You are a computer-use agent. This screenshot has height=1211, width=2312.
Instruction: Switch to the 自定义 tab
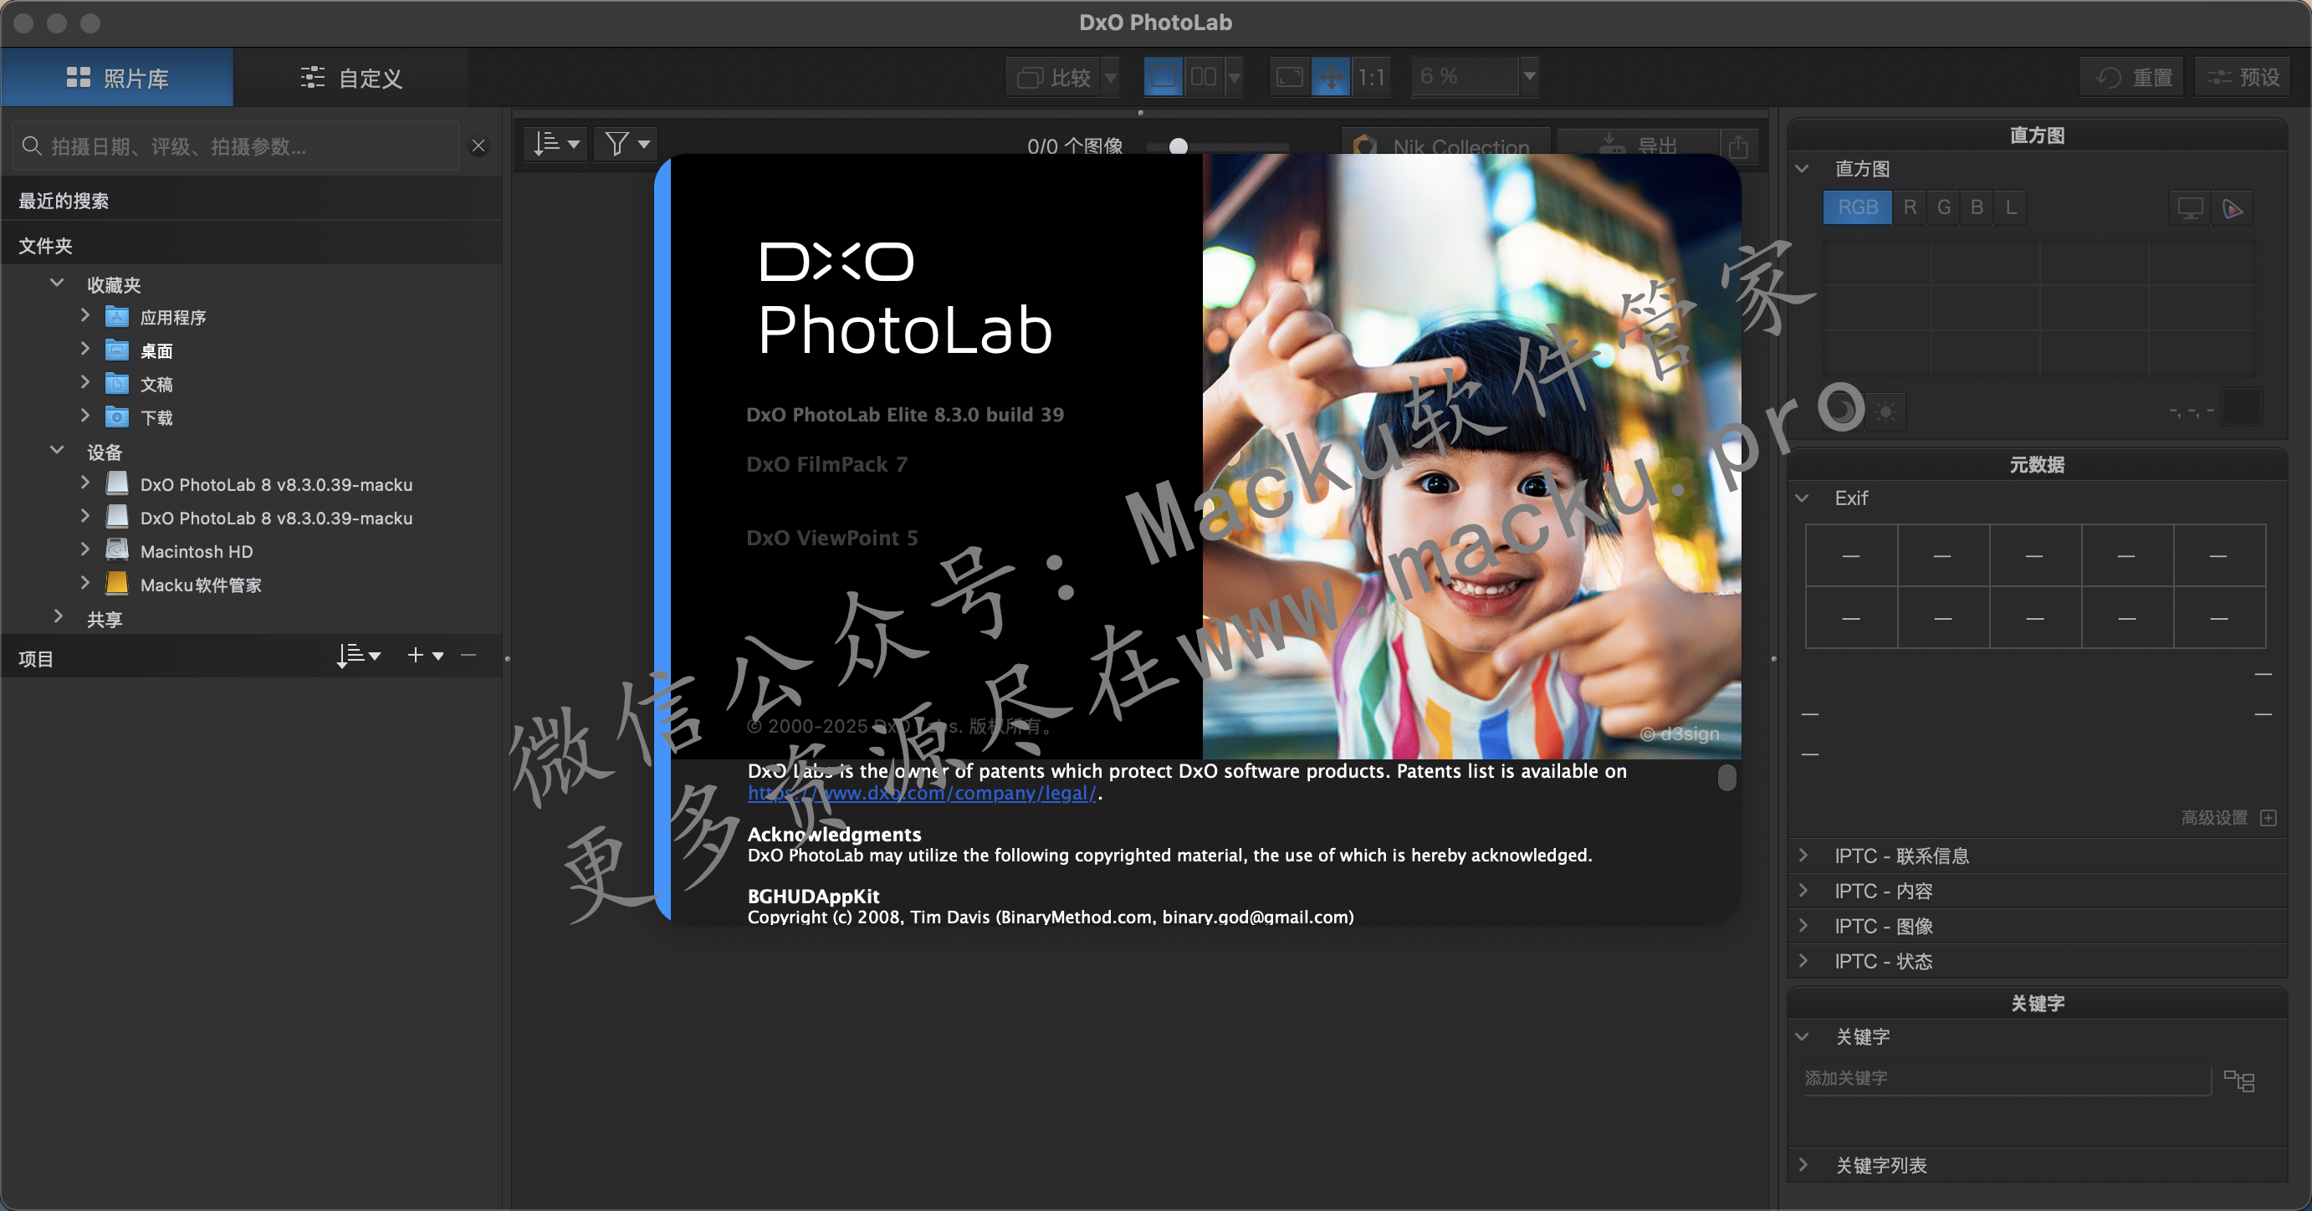tap(351, 78)
